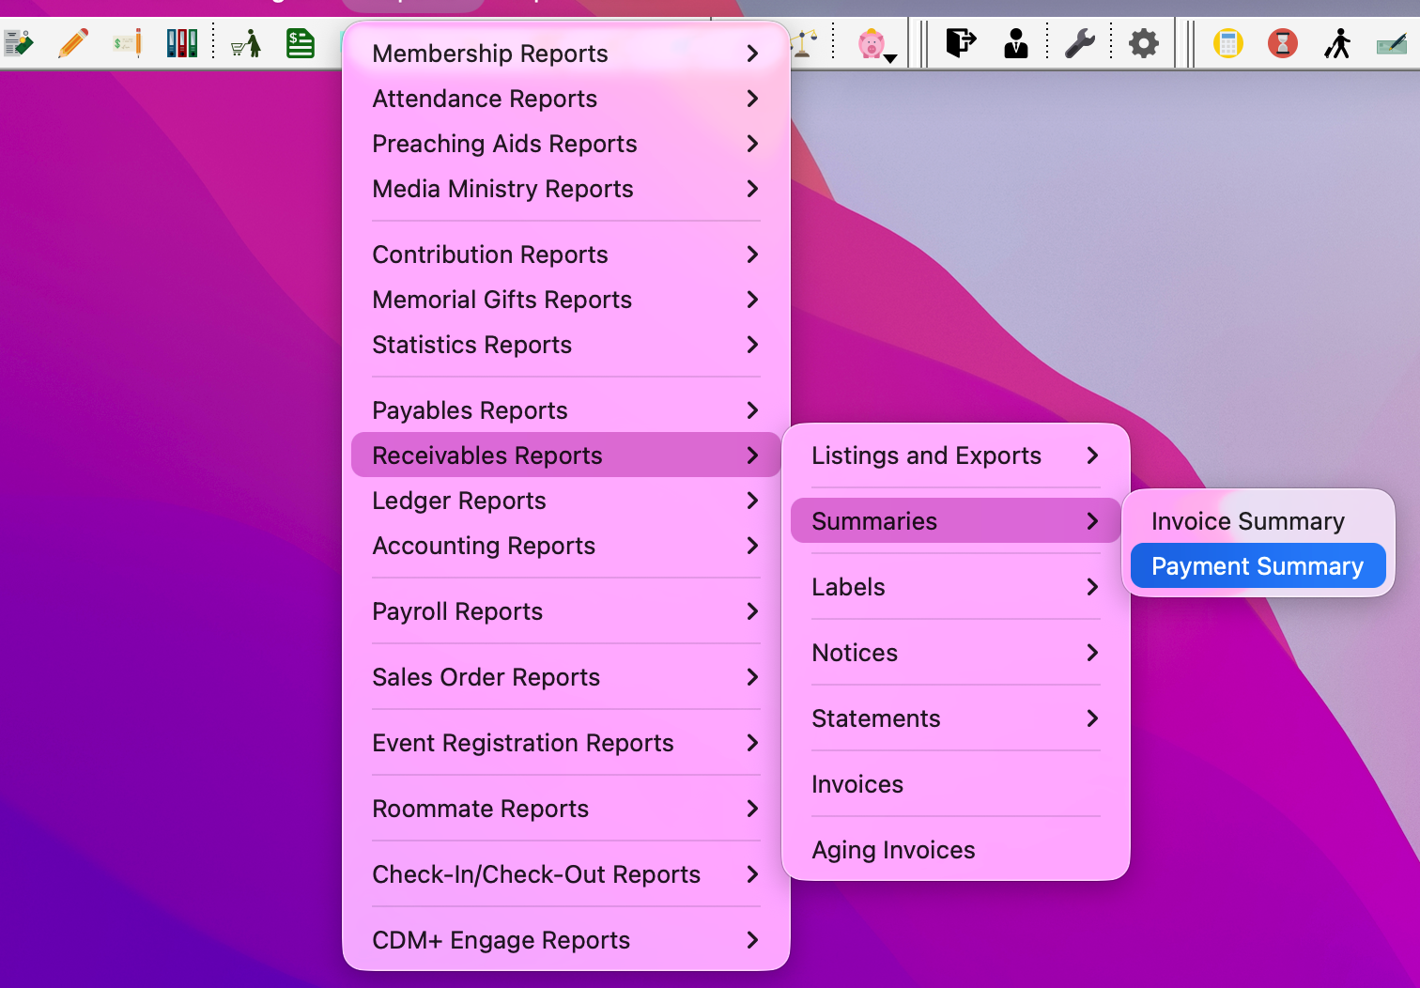Image resolution: width=1420 pixels, height=988 pixels.
Task: Open Payables Reports submenu
Action: (566, 410)
